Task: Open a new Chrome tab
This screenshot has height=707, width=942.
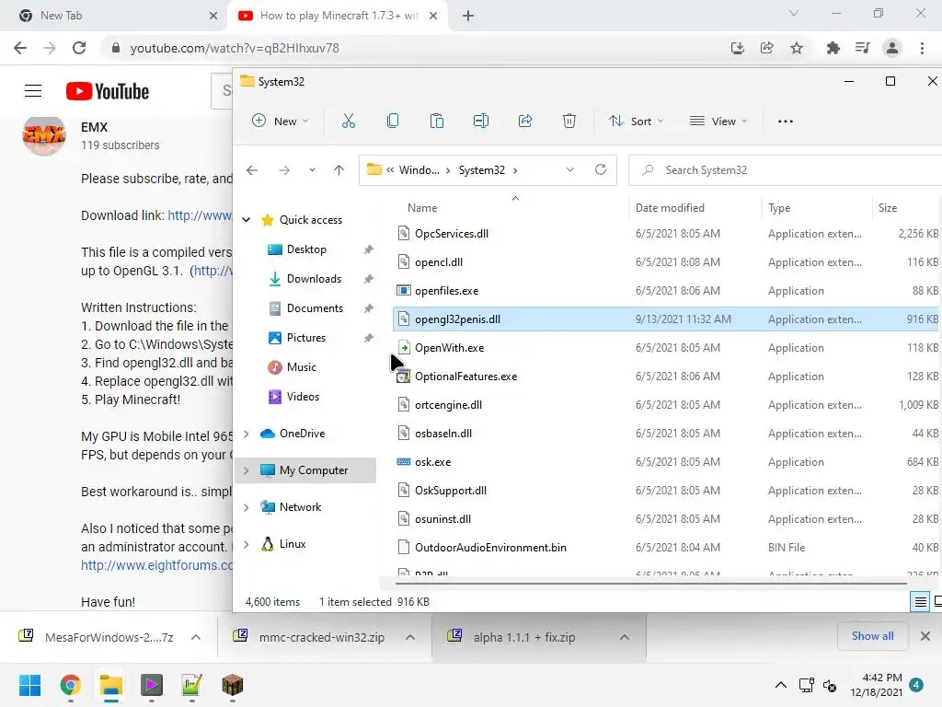Action: 468,16
